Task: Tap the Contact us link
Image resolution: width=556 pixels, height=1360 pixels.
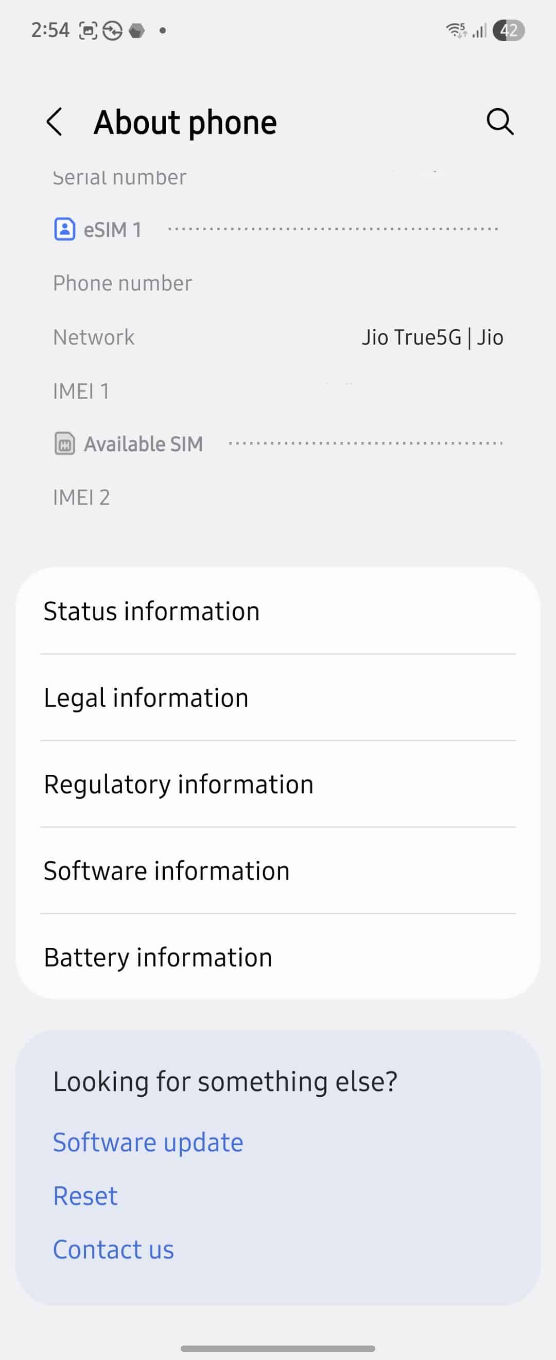Action: tap(113, 1249)
